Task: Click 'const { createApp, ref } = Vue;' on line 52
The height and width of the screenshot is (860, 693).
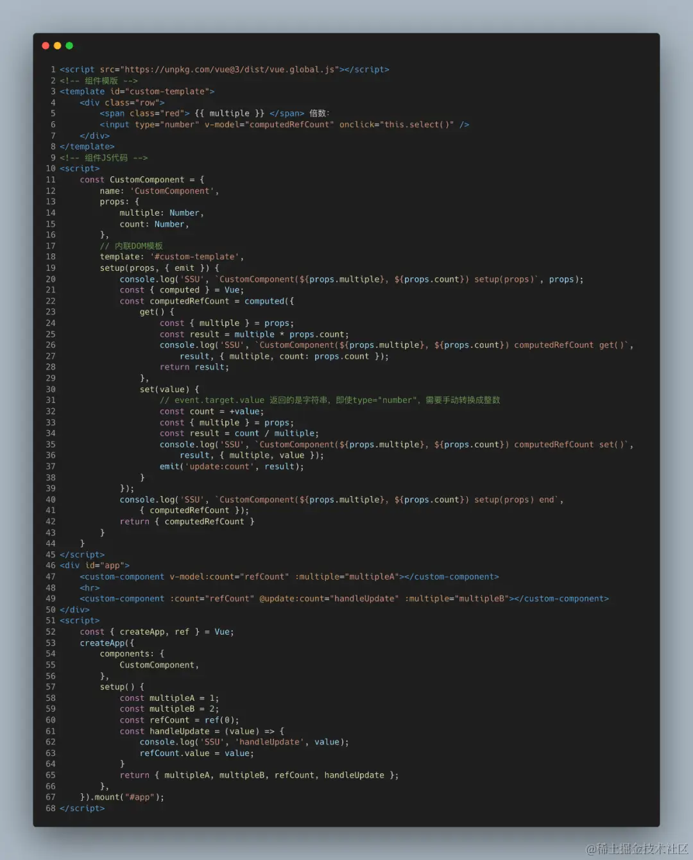Action: click(157, 632)
